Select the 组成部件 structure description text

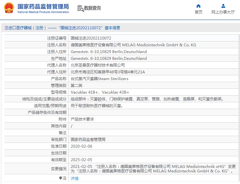pos(148,99)
